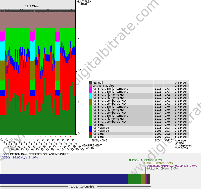The width and height of the screenshot is (201, 189).
Task: Click Piemonte HD name in SID 1115, V-PID 272 row
Action: point(108,95)
